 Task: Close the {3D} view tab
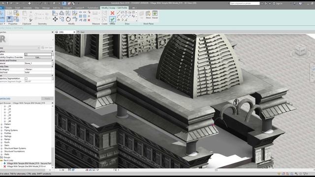(74, 32)
